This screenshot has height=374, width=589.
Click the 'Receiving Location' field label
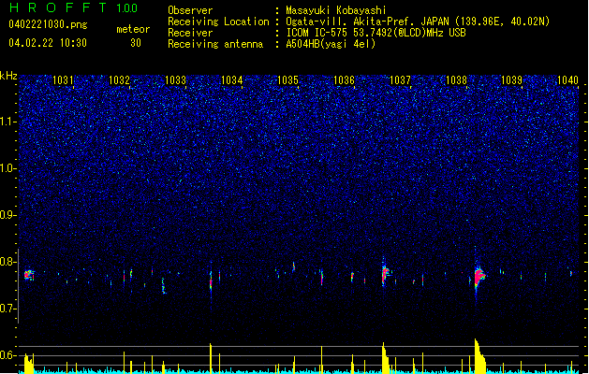pyautogui.click(x=218, y=22)
